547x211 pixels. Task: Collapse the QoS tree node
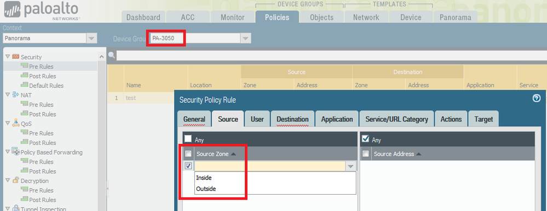[x=8, y=123]
